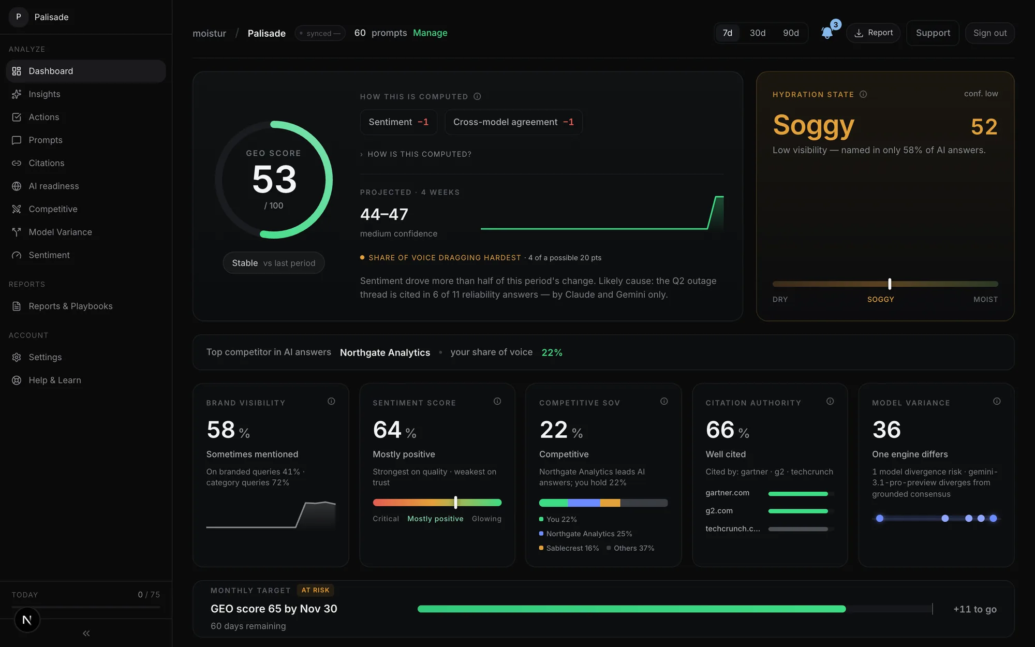
Task: Click the round N avatar badge
Action: click(x=27, y=620)
